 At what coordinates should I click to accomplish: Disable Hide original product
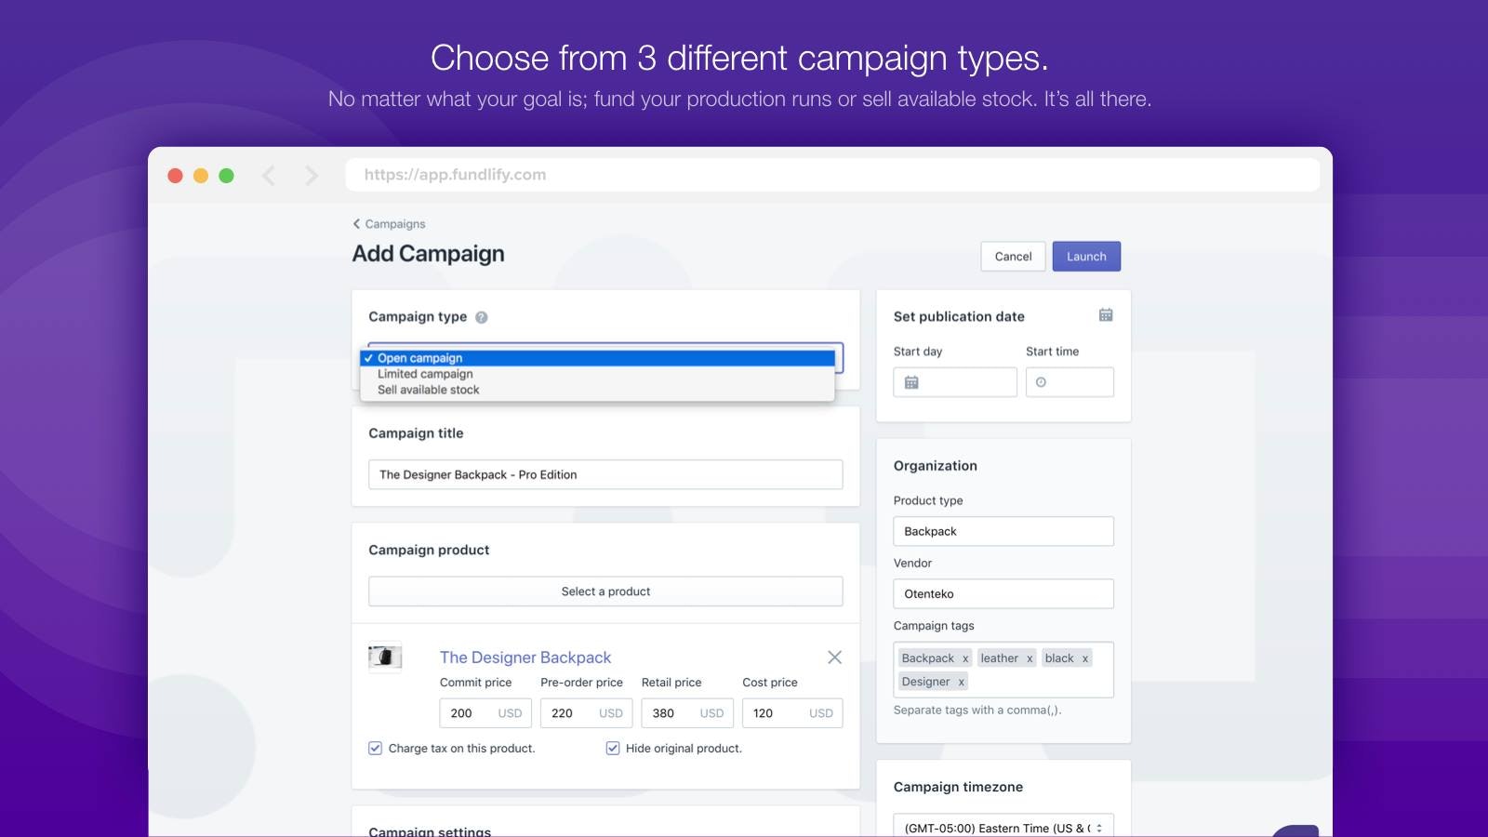[612, 748]
